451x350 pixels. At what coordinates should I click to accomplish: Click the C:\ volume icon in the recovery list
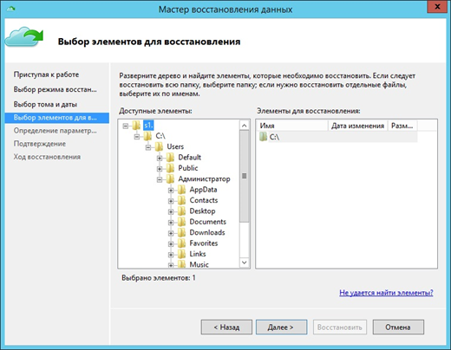[x=263, y=137]
